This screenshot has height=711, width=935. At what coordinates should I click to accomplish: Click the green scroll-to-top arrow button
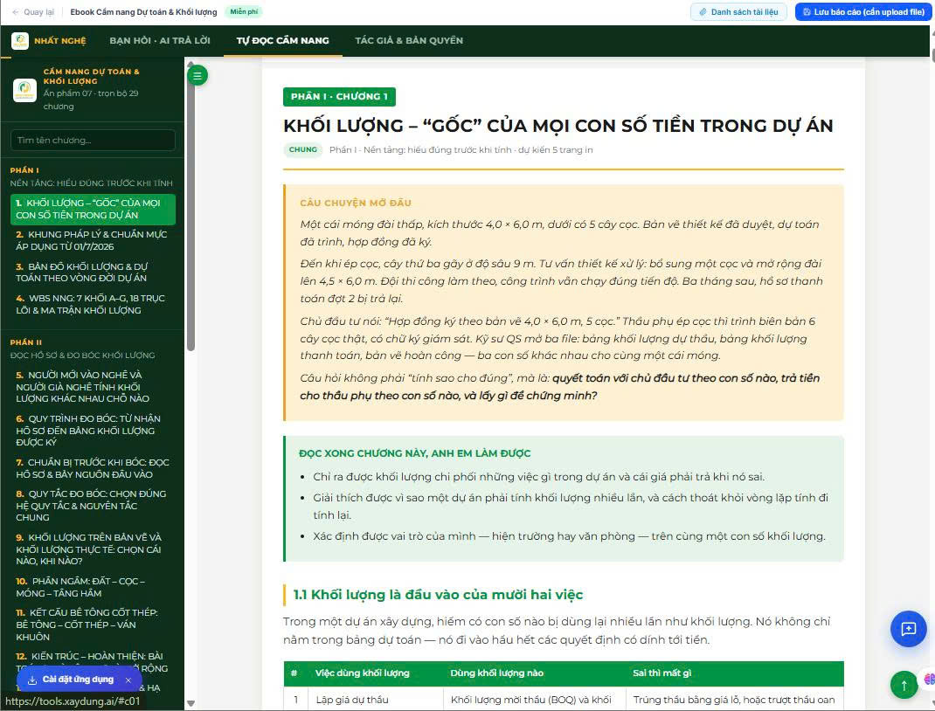click(x=904, y=686)
